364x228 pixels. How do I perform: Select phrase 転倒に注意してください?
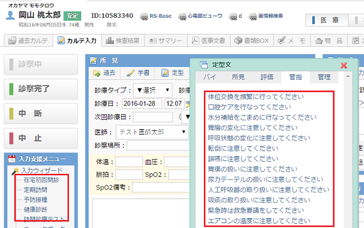pos(243,149)
